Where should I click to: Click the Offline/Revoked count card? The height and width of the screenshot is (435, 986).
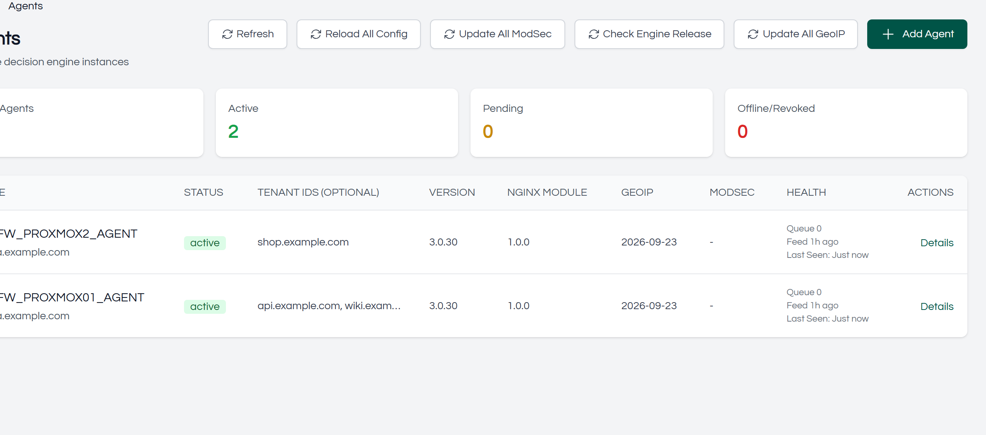(846, 123)
